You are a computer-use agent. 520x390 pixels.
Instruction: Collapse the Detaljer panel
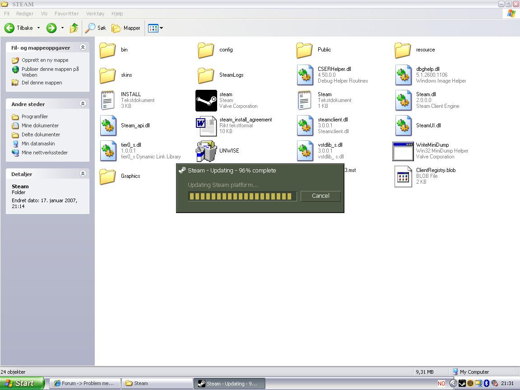(x=83, y=174)
